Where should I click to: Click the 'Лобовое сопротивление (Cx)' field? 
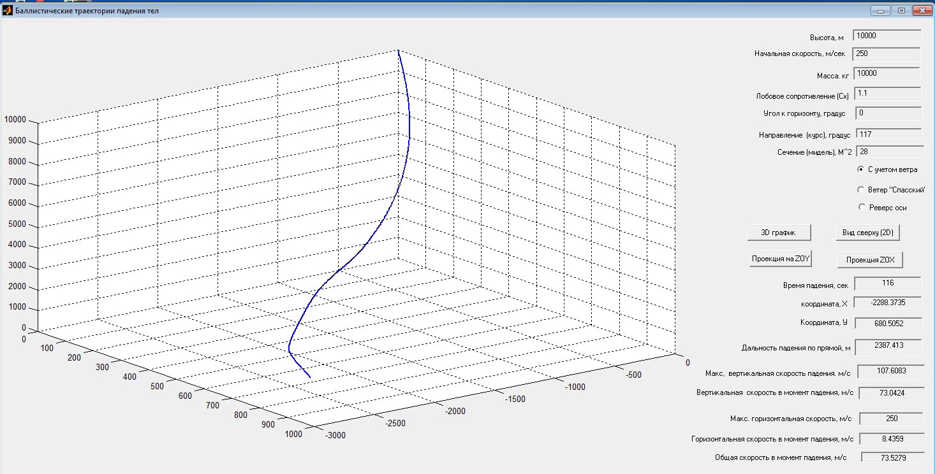point(888,93)
